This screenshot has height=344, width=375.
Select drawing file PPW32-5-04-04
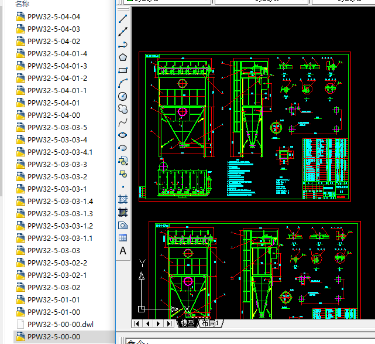click(x=53, y=16)
